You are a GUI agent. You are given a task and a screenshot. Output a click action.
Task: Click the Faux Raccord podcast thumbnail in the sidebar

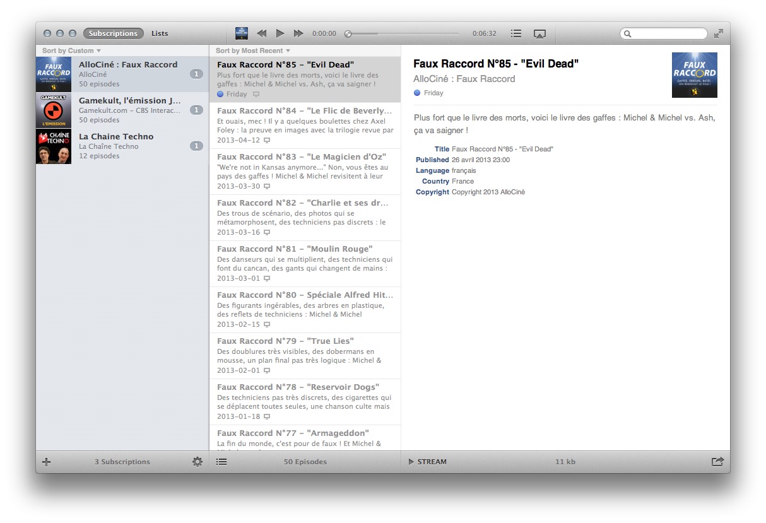[54, 74]
